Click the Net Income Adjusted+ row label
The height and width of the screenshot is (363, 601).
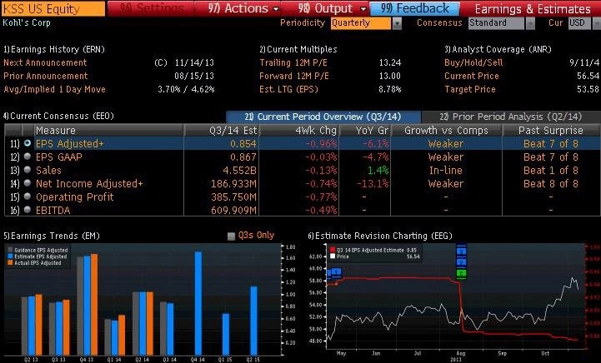pos(89,184)
